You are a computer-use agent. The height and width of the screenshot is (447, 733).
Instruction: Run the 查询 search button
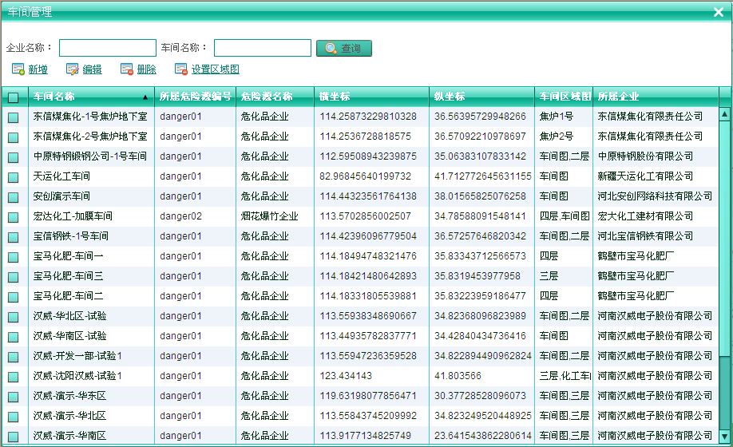(x=344, y=48)
